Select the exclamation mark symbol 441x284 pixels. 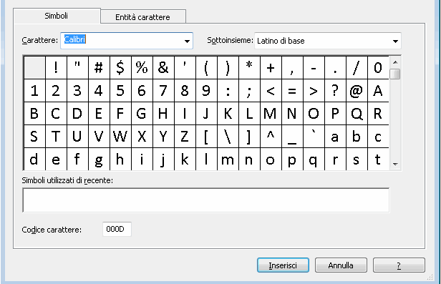coord(56,68)
